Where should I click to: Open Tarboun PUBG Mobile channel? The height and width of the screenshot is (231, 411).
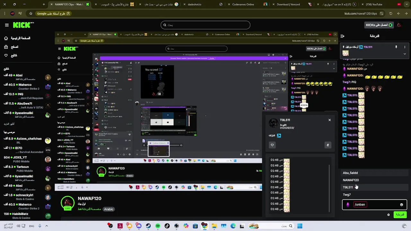(x=27, y=168)
